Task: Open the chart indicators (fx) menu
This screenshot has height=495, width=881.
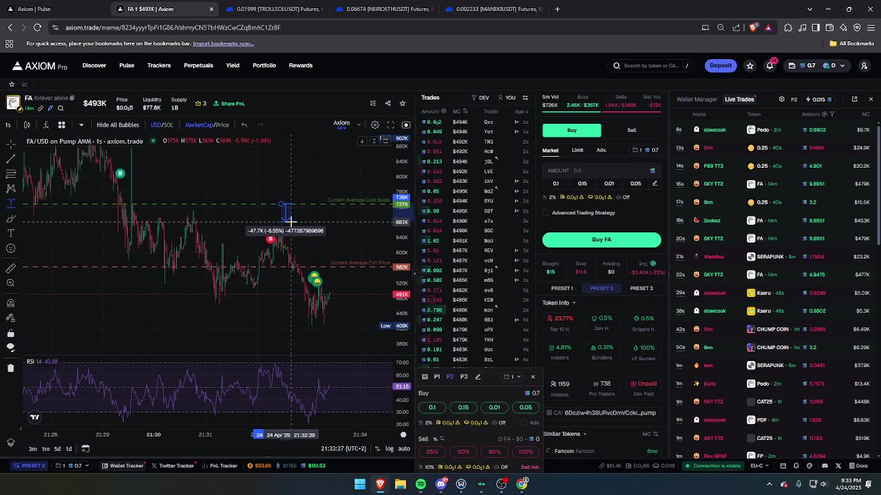Action: [x=45, y=125]
